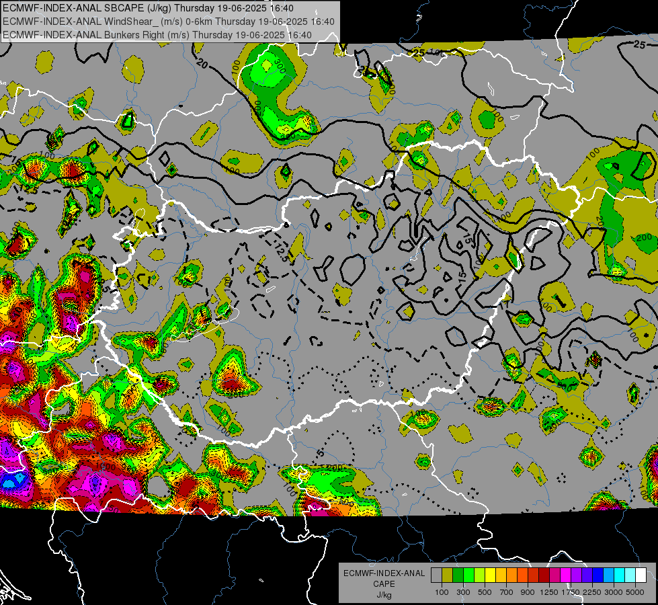
Task: Click the 20 contour label on the map
Action: click(x=202, y=64)
